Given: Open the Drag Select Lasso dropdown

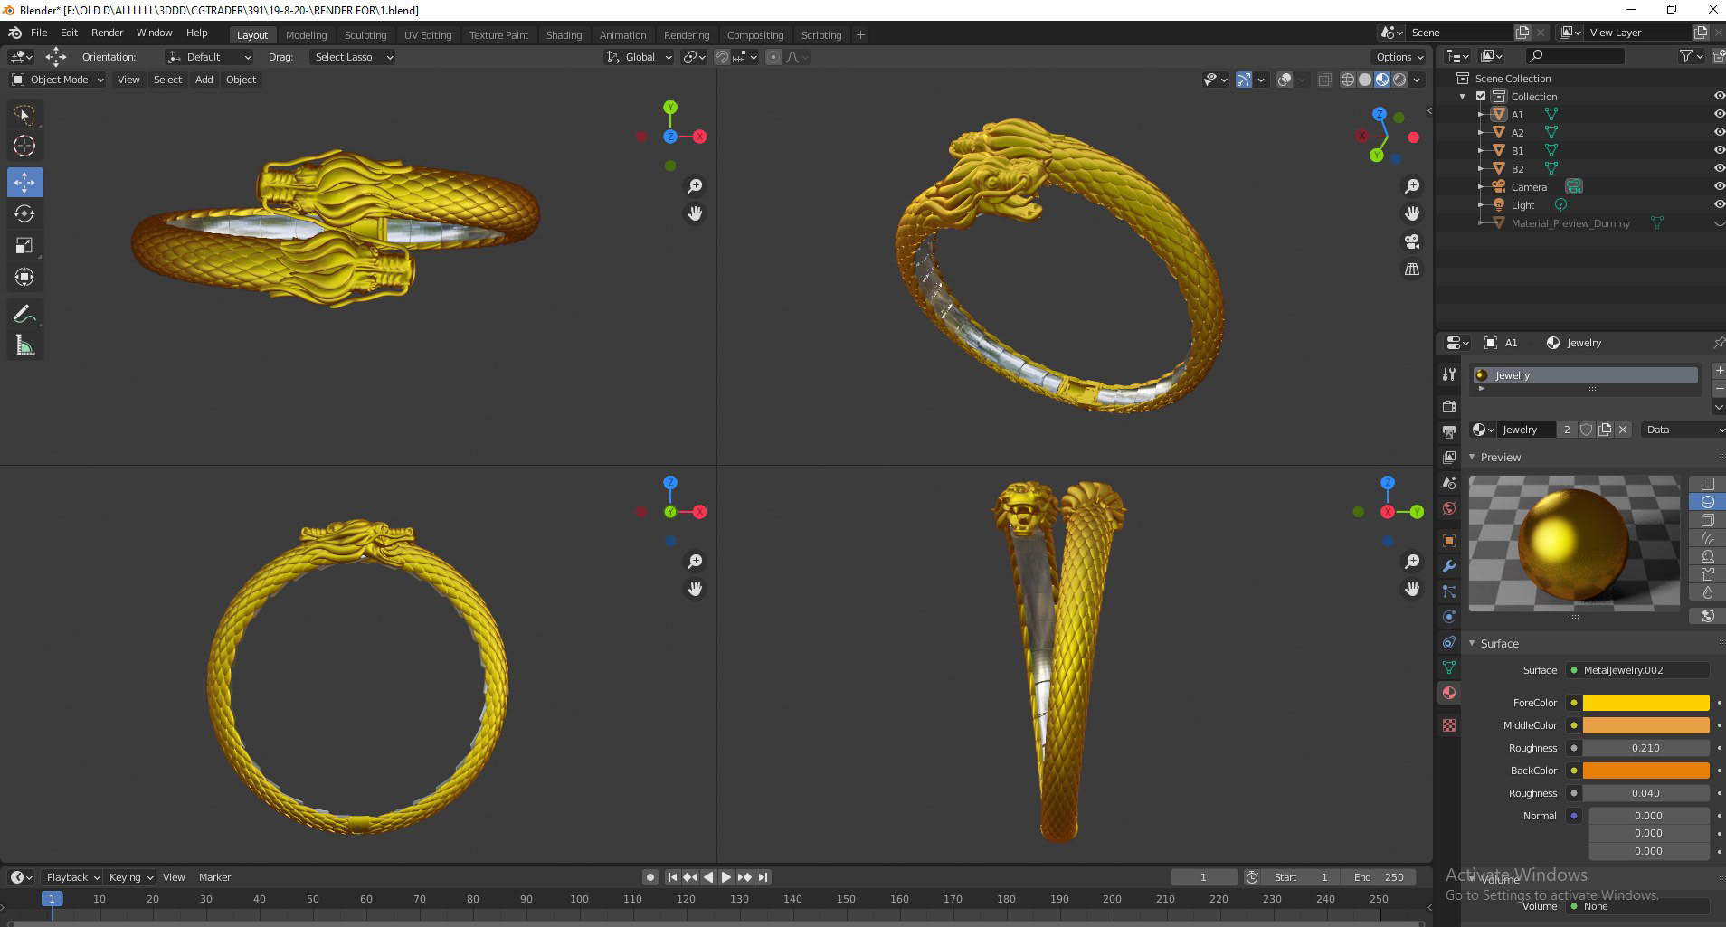Looking at the screenshot, I should (353, 57).
